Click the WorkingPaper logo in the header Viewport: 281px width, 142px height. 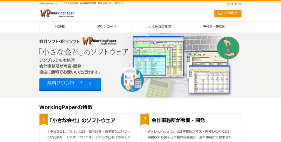(57, 13)
